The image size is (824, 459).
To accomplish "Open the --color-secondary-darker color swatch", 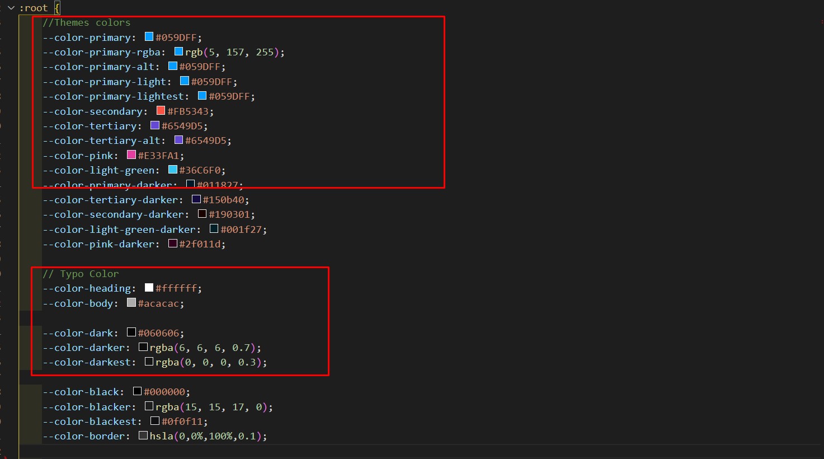I will [x=202, y=214].
